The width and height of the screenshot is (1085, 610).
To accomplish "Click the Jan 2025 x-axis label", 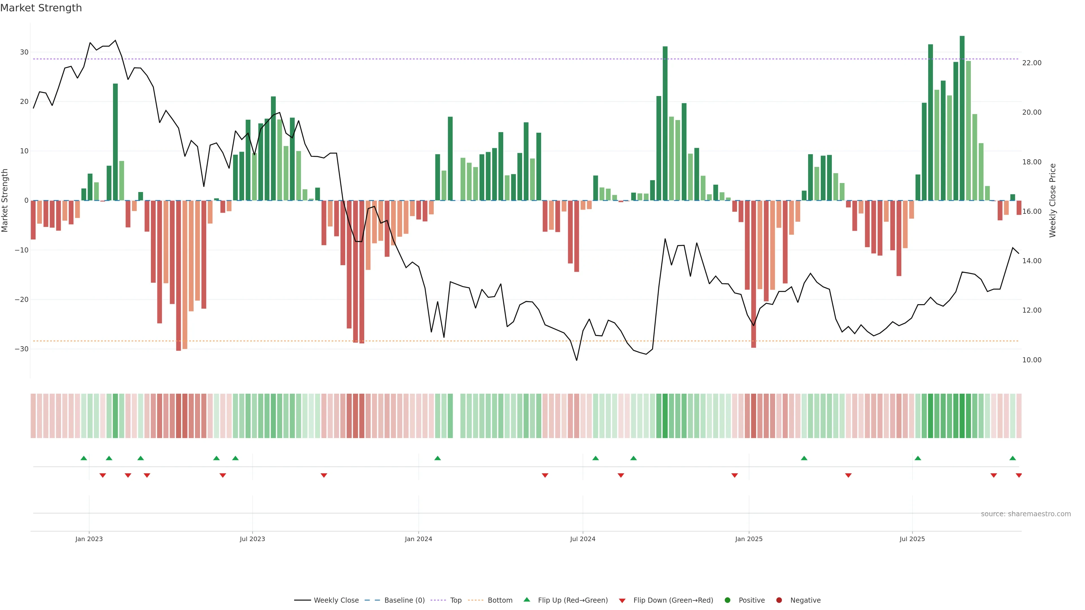I will click(x=748, y=539).
